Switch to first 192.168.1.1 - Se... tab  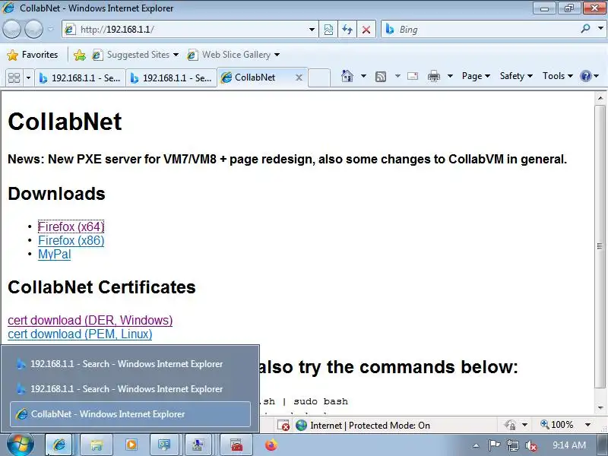(x=80, y=78)
